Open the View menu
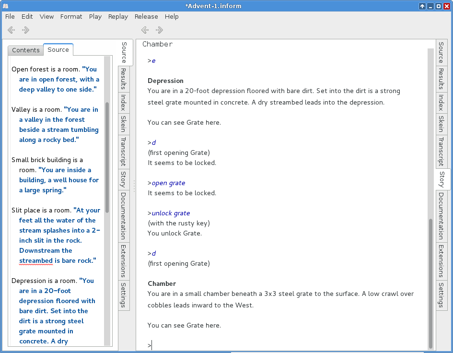Viewport: 453px width, 353px height. point(46,16)
